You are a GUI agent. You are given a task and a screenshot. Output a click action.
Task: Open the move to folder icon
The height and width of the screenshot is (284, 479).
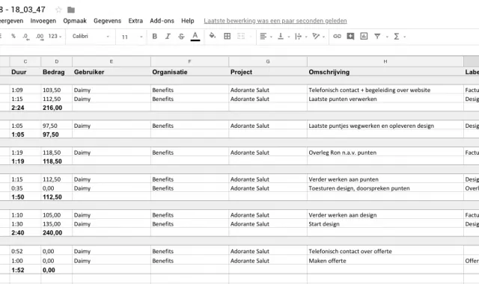pos(71,10)
